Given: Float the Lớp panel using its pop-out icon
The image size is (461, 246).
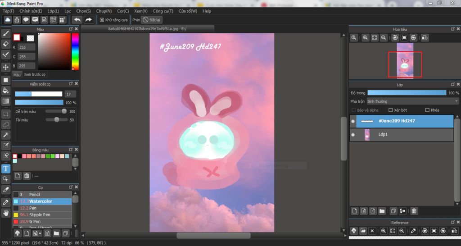Looking at the screenshot, I should tap(453, 84).
